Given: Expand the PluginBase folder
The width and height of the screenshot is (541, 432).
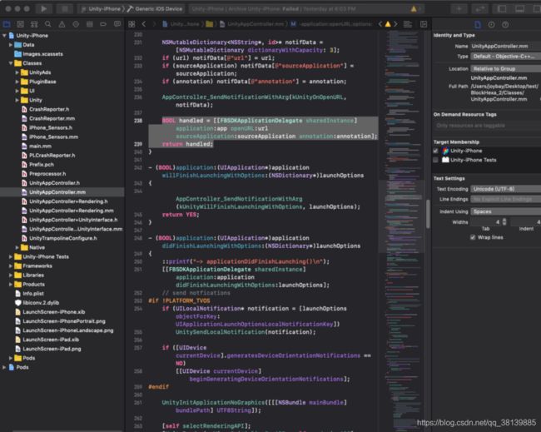Looking at the screenshot, I should pyautogui.click(x=17, y=82).
